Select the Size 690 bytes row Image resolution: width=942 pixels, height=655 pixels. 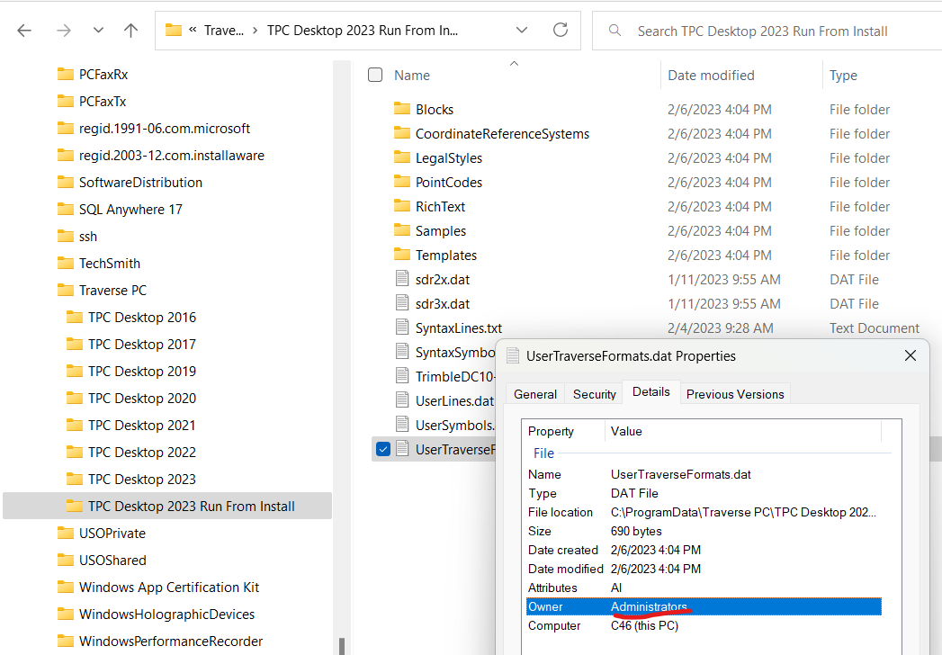704,531
